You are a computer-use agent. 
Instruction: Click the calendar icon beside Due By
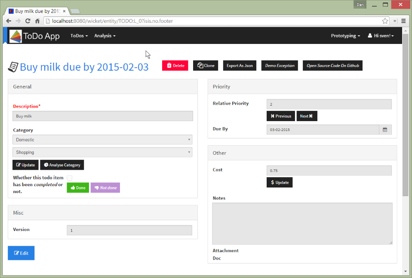coord(385,129)
